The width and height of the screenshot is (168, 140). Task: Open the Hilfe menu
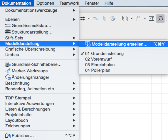coord(109,3)
